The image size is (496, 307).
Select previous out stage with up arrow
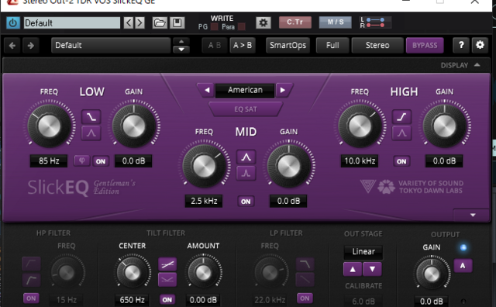click(x=353, y=269)
